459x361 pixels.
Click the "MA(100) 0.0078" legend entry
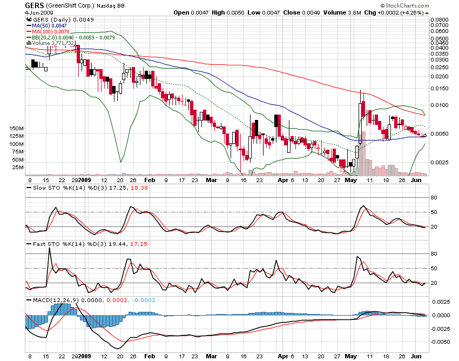[x=51, y=32]
